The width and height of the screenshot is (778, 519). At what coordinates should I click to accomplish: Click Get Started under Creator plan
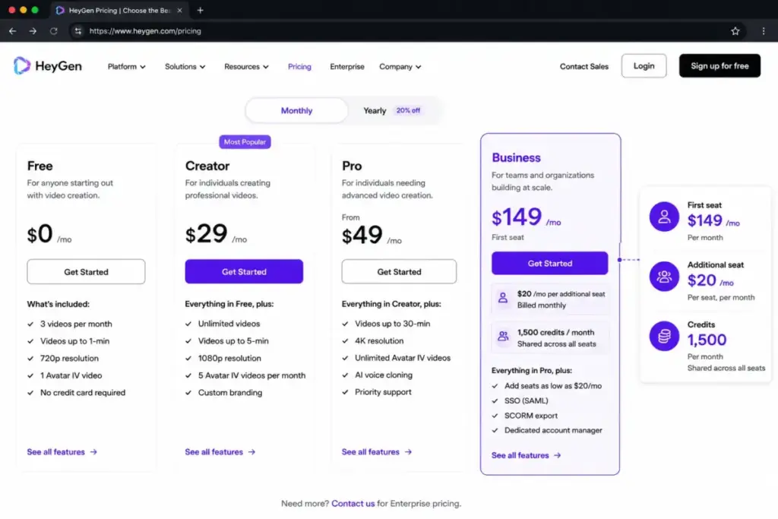244,271
